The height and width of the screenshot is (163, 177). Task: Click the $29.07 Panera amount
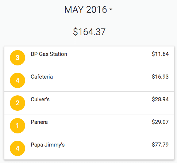[x=160, y=122]
